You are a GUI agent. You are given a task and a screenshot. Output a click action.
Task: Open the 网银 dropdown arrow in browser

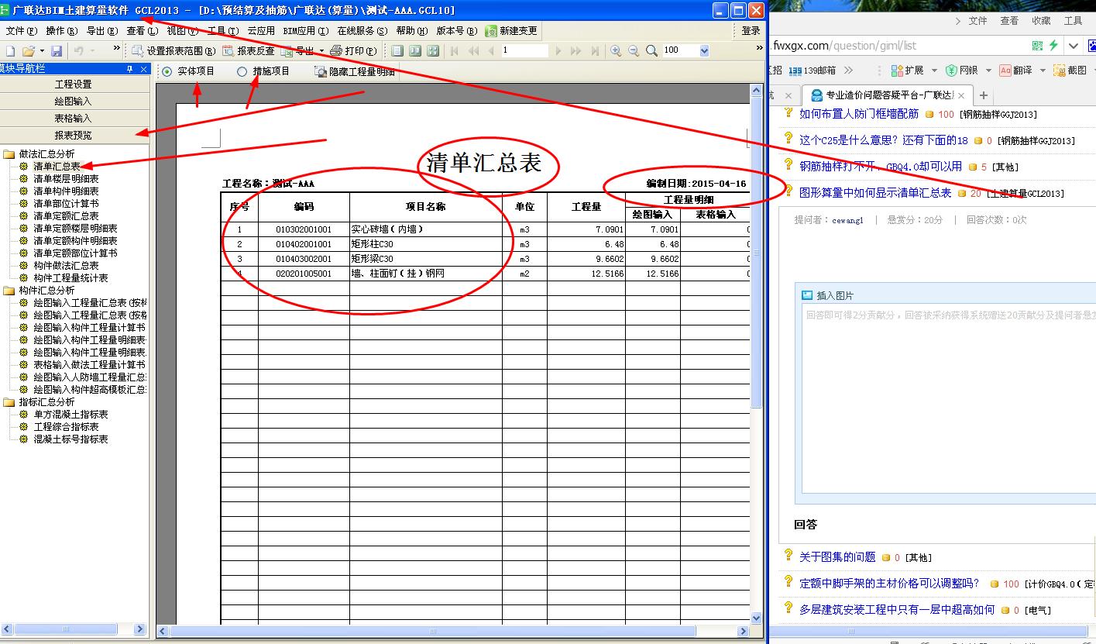pyautogui.click(x=988, y=71)
